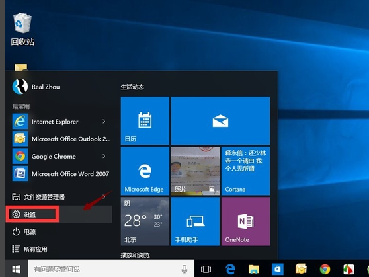The width and height of the screenshot is (369, 277).
Task: Open Microsoft Office Word 2007 icon
Action: [x=20, y=174]
